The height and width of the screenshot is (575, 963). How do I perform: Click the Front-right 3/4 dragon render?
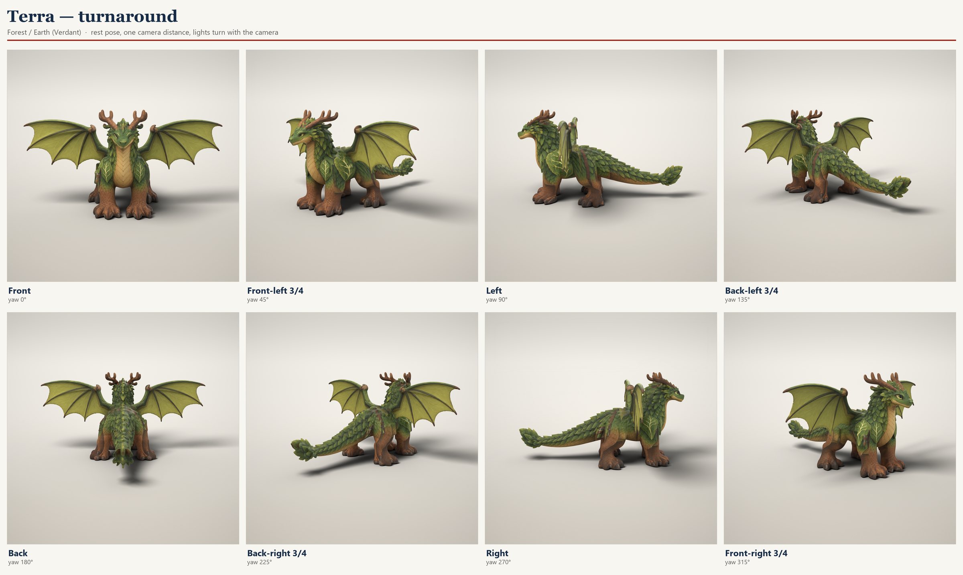(840, 428)
